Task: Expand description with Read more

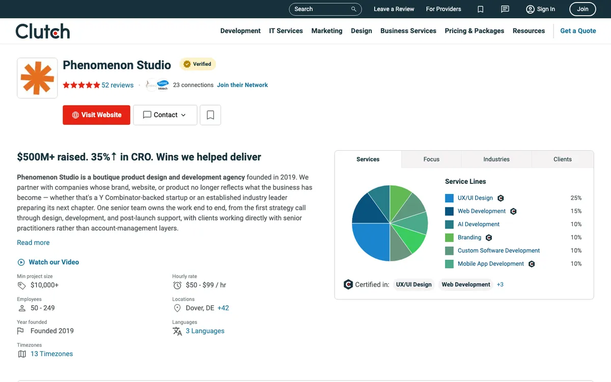Action: point(33,243)
